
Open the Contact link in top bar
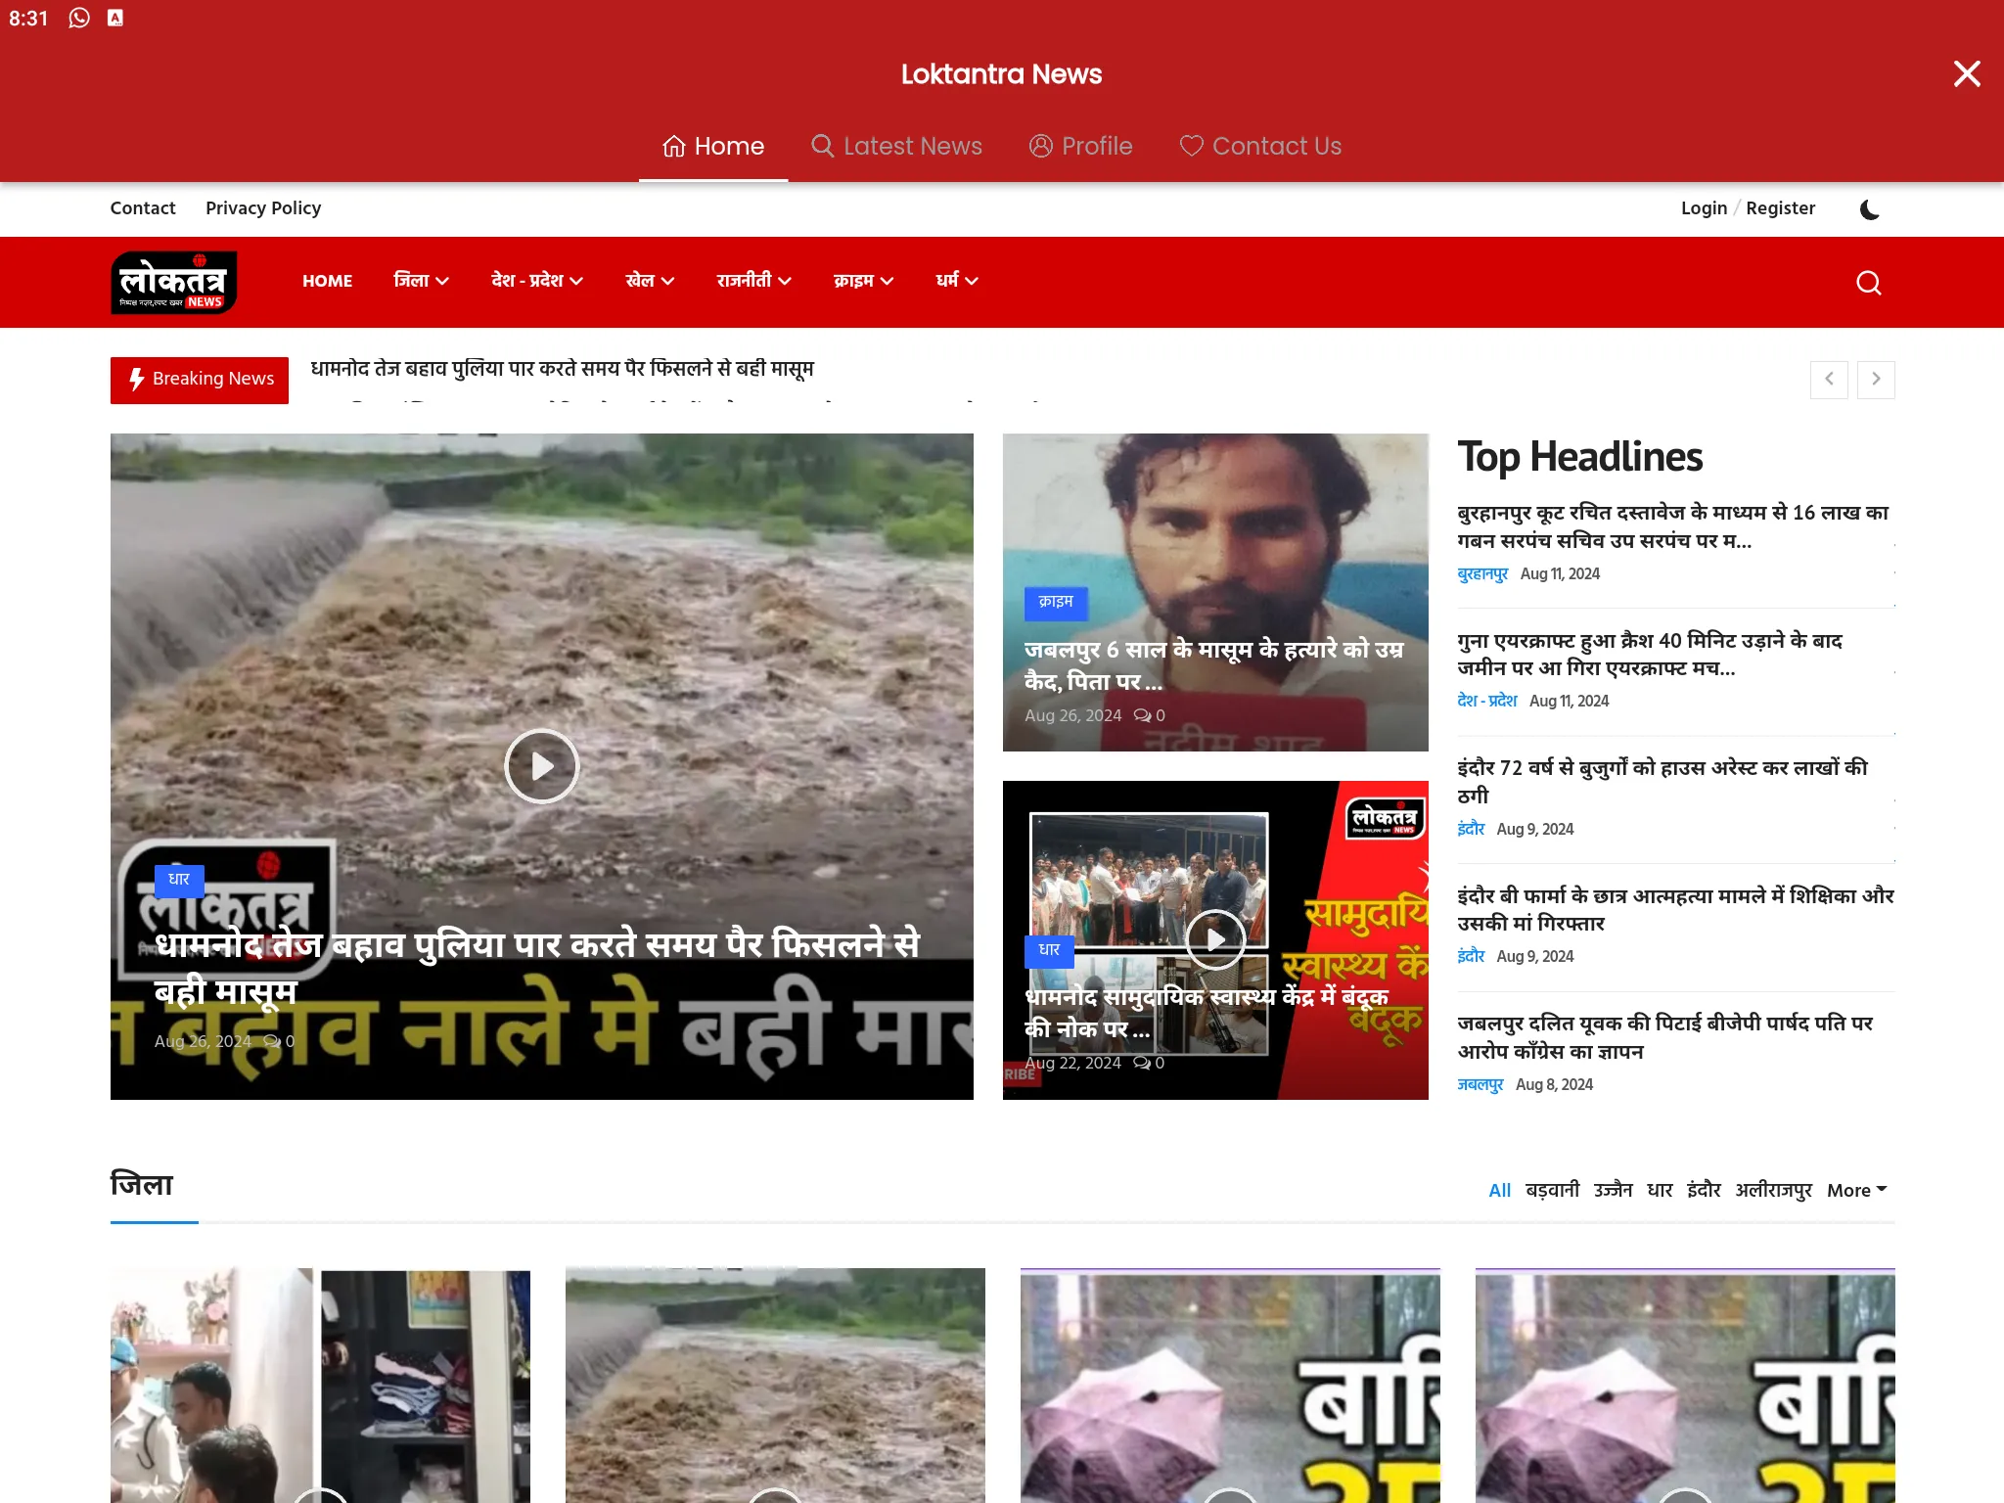coord(143,207)
